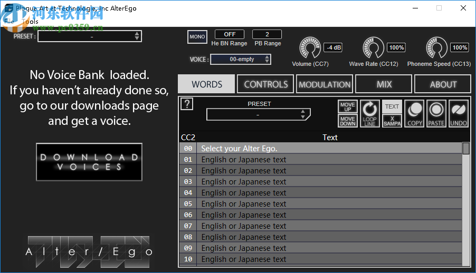This screenshot has width=476, height=273.
Task: Click the Move Up button
Action: tap(348, 106)
